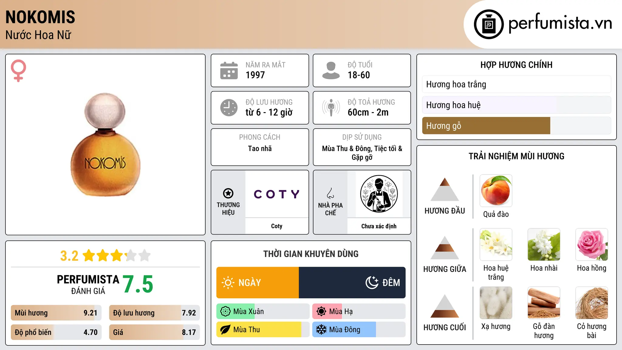622x350 pixels.
Task: Click the COTY brand logo
Action: [x=277, y=194]
